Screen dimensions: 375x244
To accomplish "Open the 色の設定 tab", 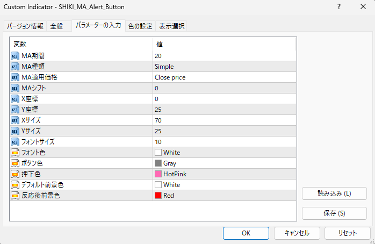I will 140,26.
